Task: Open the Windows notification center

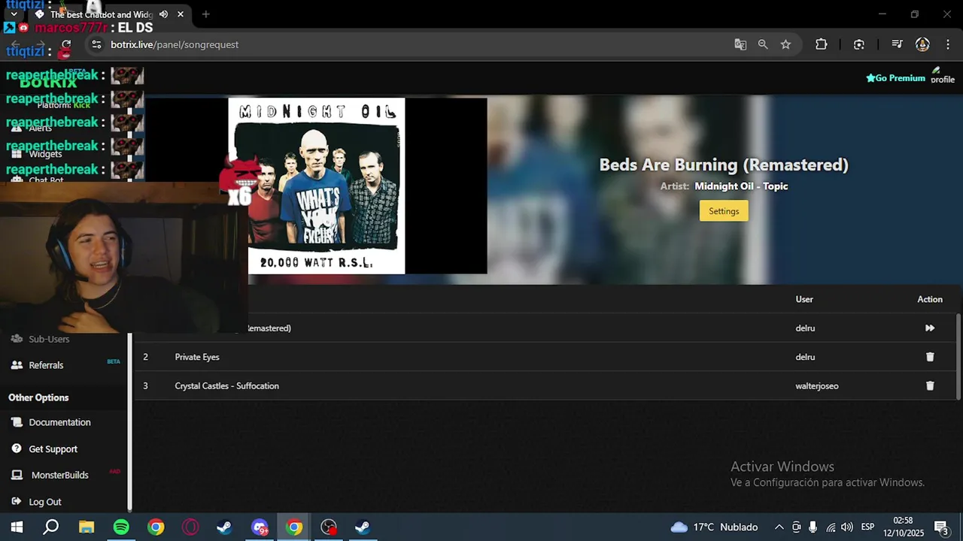Action: 940,527
